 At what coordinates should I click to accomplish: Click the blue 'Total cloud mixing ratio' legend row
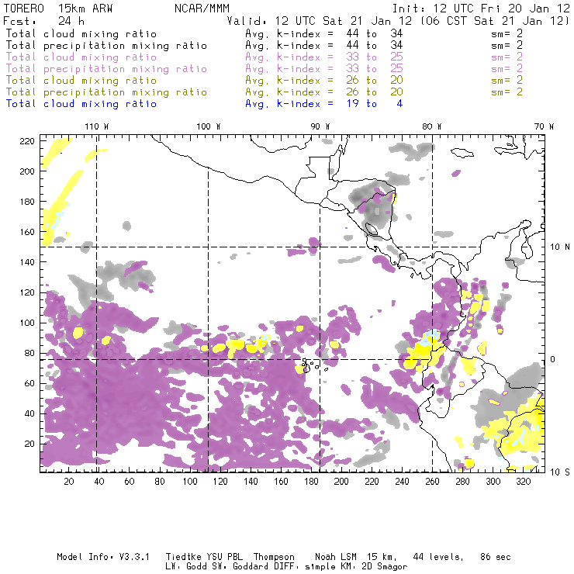click(81, 104)
